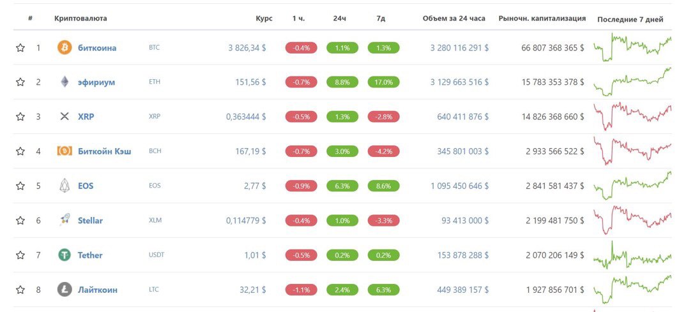695x312 pixels.
Task: Sort table by Курс column header
Action: tap(264, 19)
